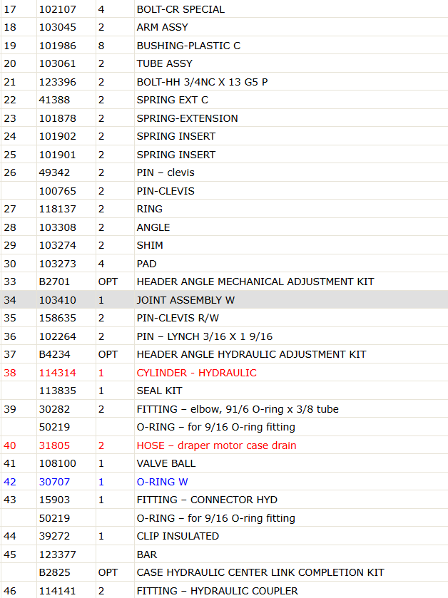The image size is (448, 598).
Task: Select the BOLT-CR SPECIAL row description
Action: point(180,9)
